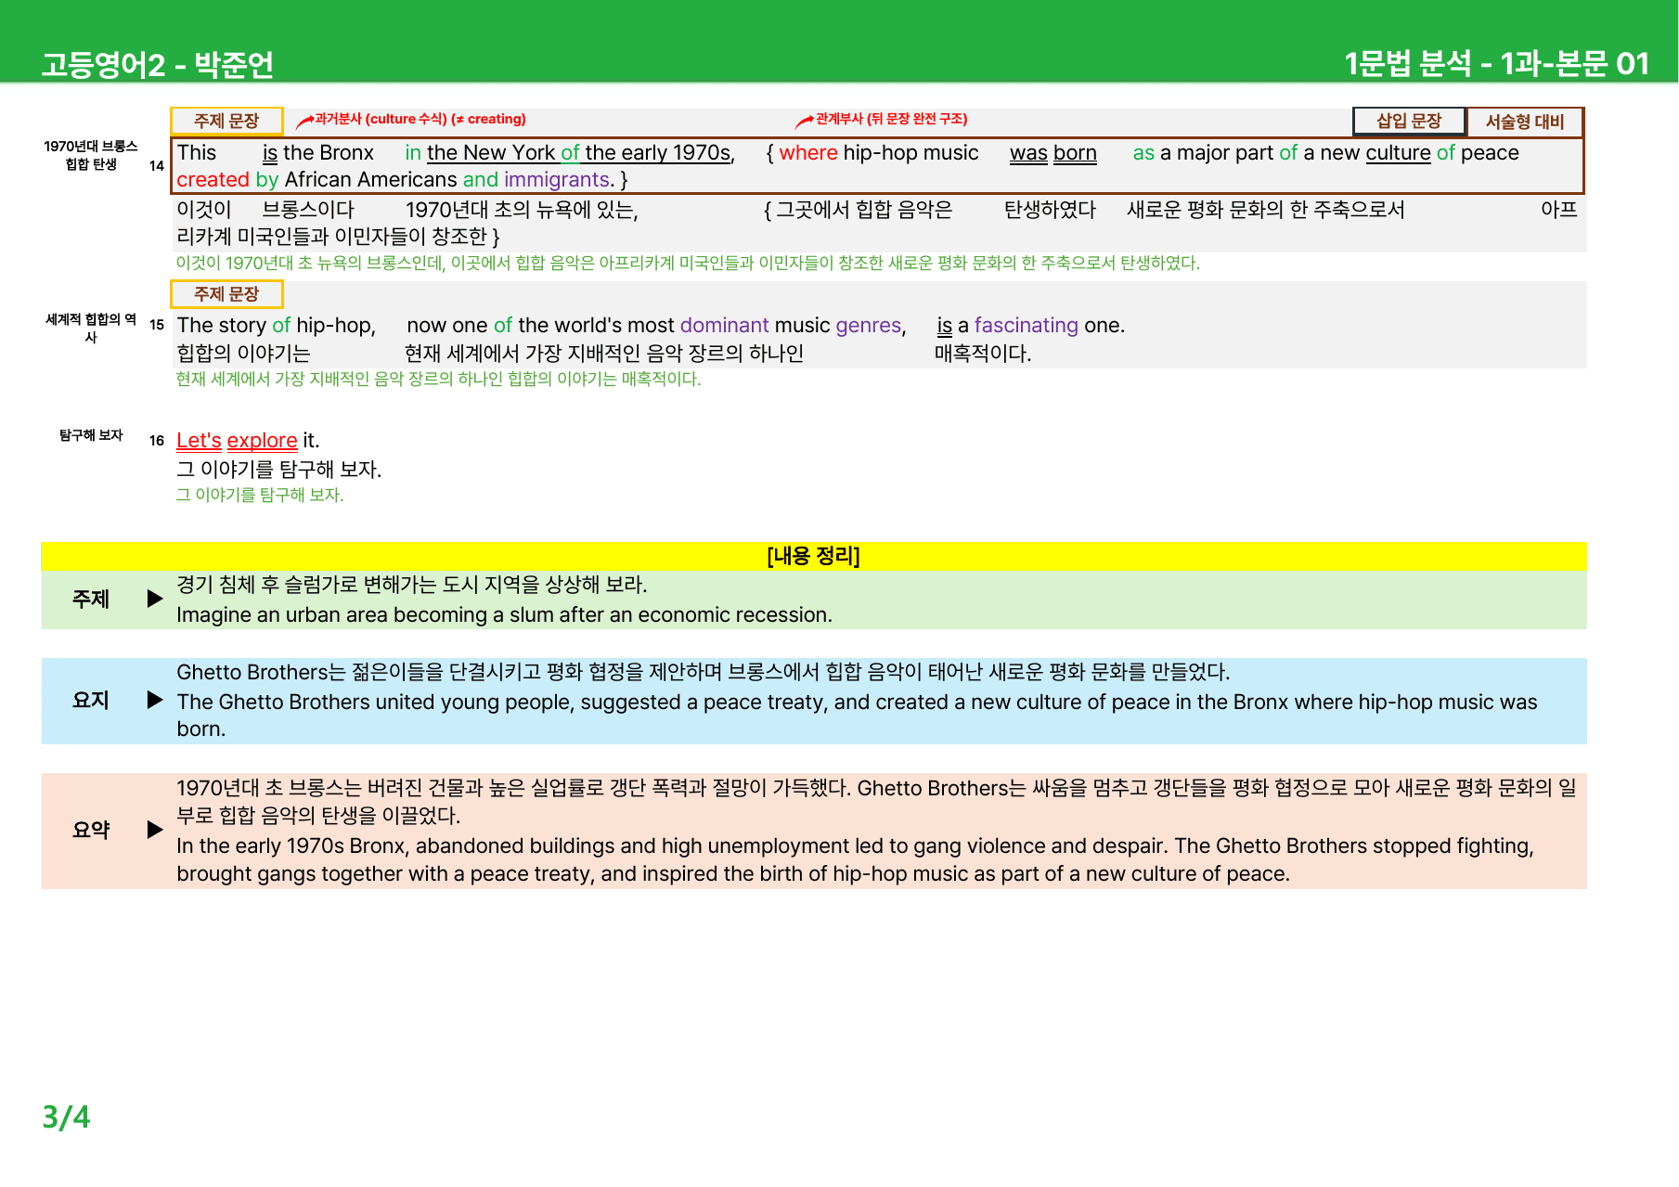The width and height of the screenshot is (1679, 1187).
Task: Click the line 경기 침체 후 슬럼가로 변해가는
Action: [x=412, y=585]
